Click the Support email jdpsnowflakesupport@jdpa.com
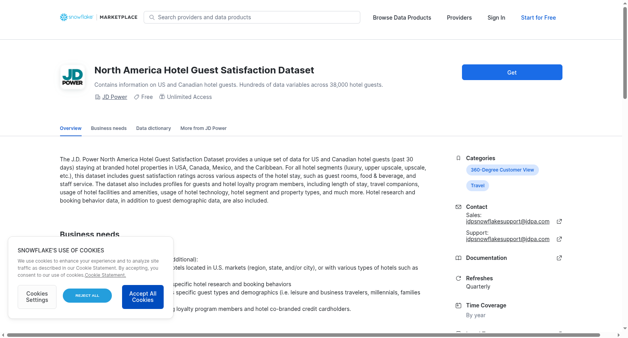This screenshot has width=628, height=338. click(x=508, y=239)
